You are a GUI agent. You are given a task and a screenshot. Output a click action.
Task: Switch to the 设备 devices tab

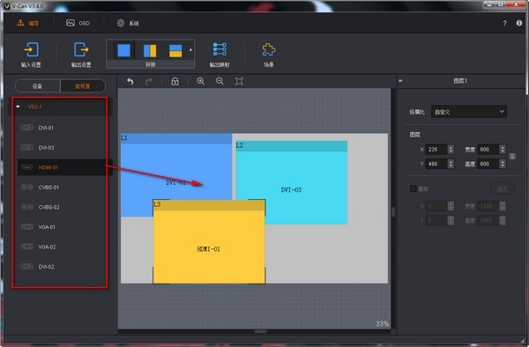pos(37,86)
